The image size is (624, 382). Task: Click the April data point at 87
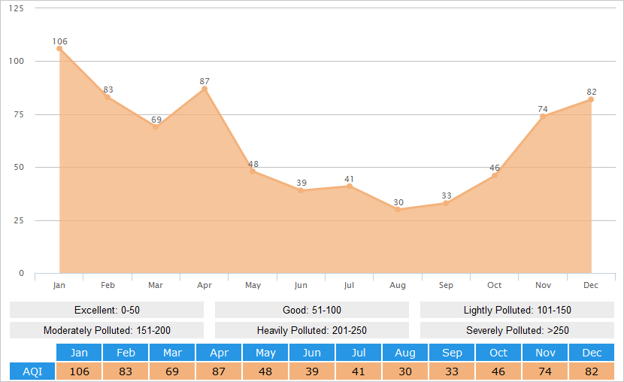pyautogui.click(x=204, y=89)
